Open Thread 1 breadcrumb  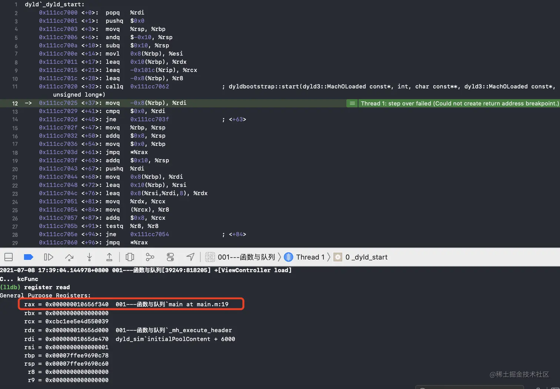click(x=304, y=257)
